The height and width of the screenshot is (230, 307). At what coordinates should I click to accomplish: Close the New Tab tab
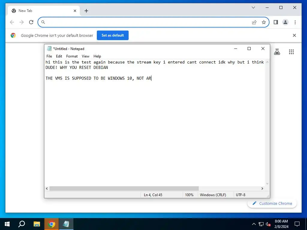(75, 11)
